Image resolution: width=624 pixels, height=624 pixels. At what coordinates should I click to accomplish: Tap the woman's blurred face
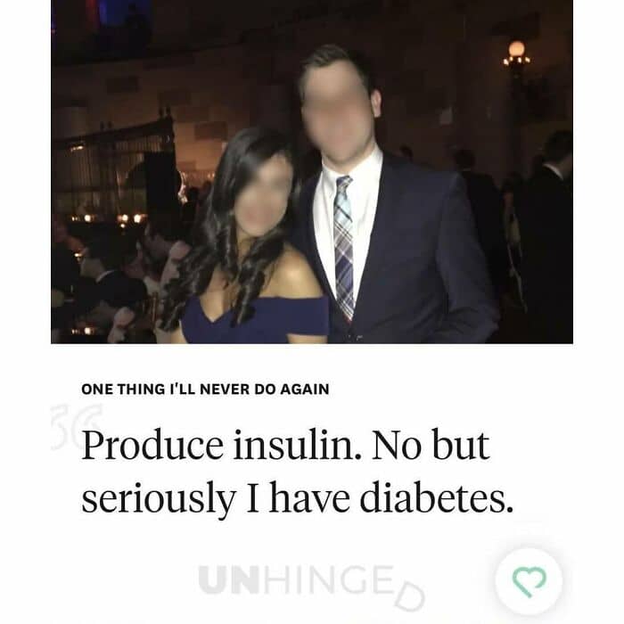264,197
